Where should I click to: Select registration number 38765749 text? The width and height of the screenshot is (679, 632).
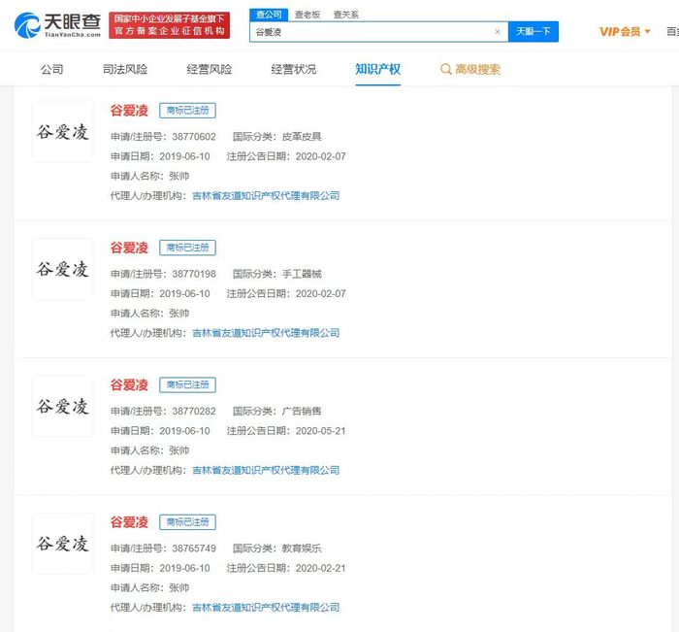(x=194, y=549)
